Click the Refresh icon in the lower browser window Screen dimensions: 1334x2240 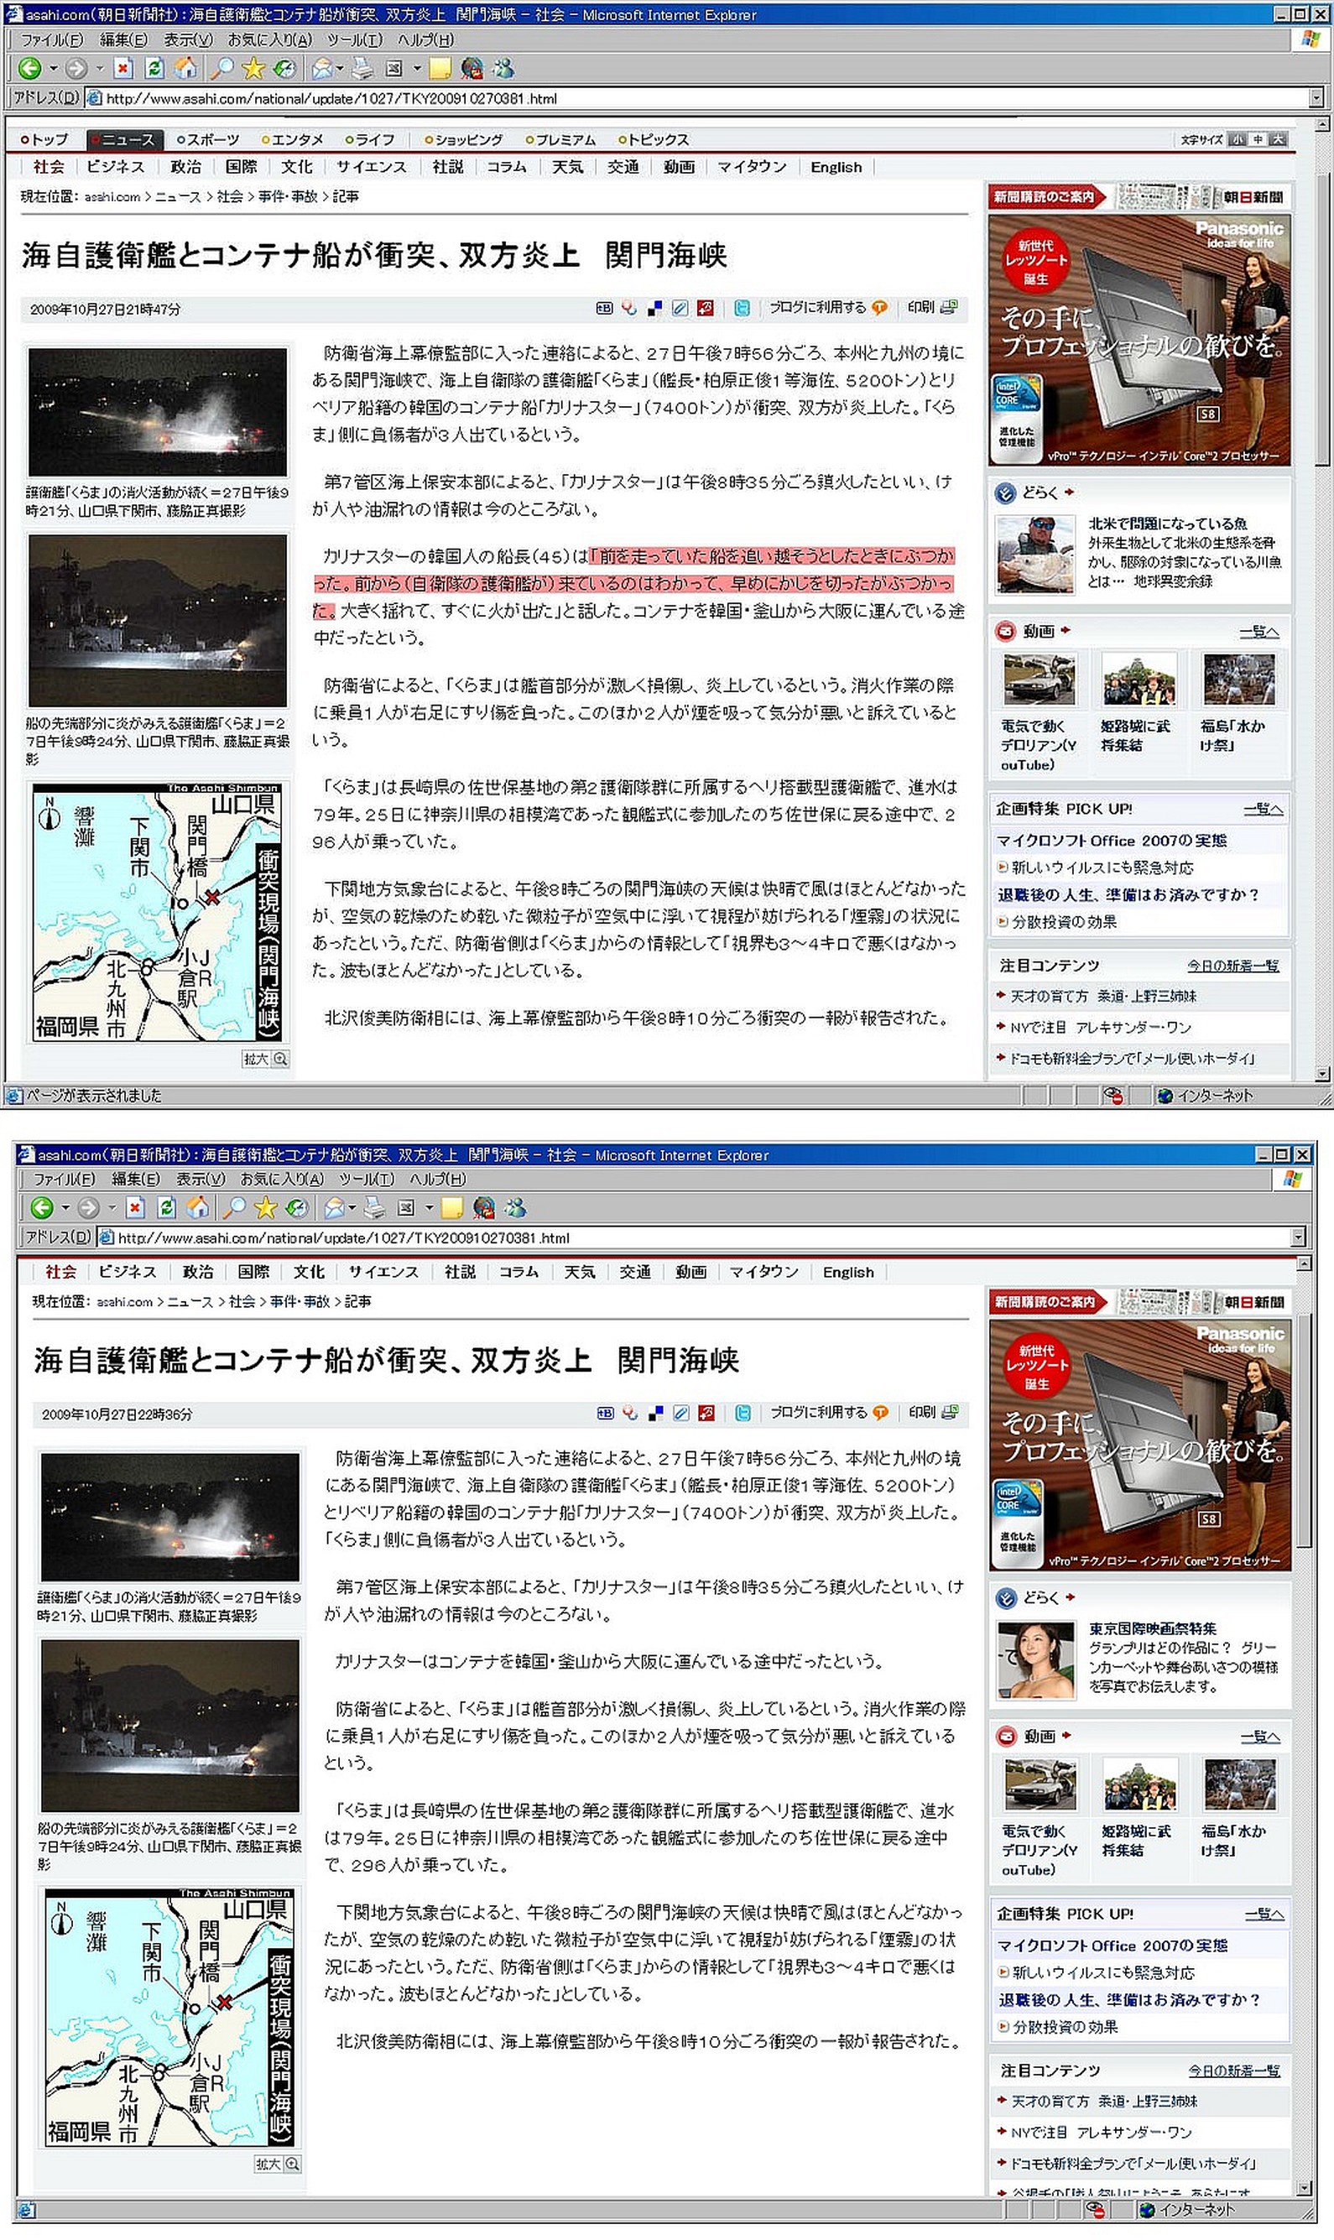click(166, 1207)
